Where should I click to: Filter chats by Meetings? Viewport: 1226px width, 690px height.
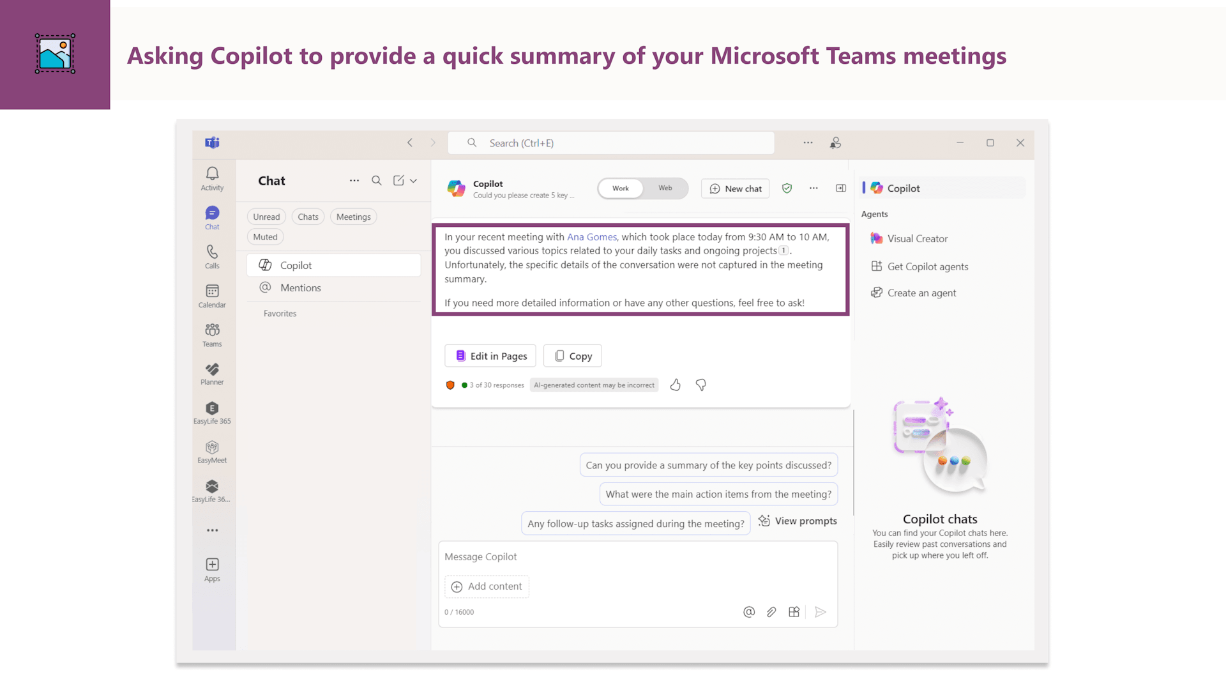(x=353, y=217)
